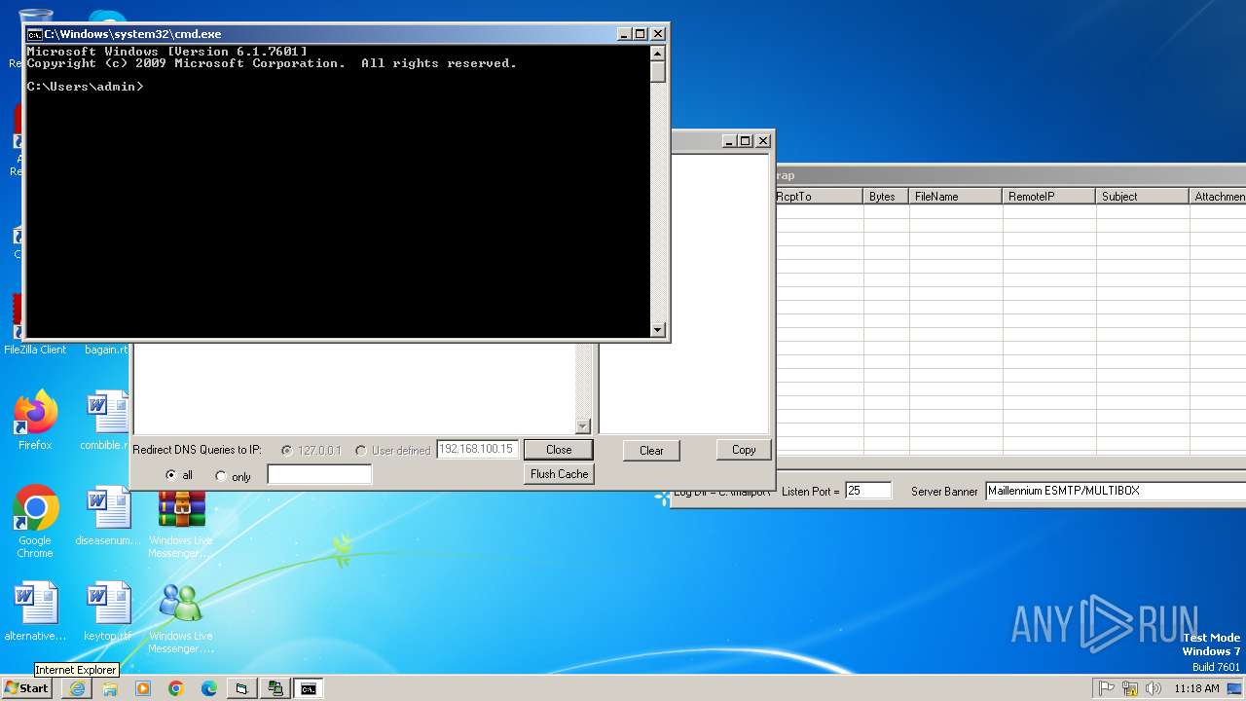Click the Start button
This screenshot has width=1246, height=701.
(x=27, y=688)
